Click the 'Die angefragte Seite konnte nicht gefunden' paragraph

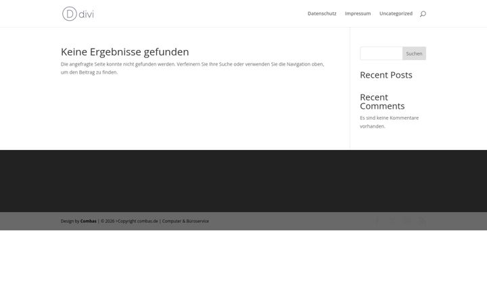(x=192, y=68)
